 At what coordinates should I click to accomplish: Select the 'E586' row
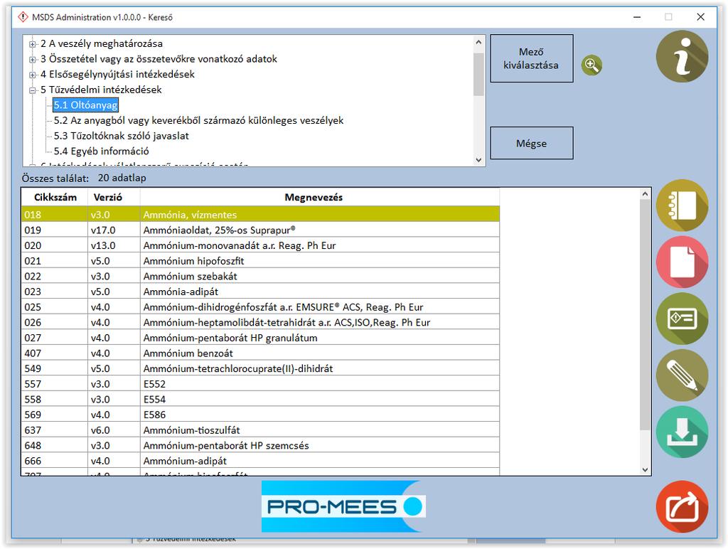[x=260, y=415]
